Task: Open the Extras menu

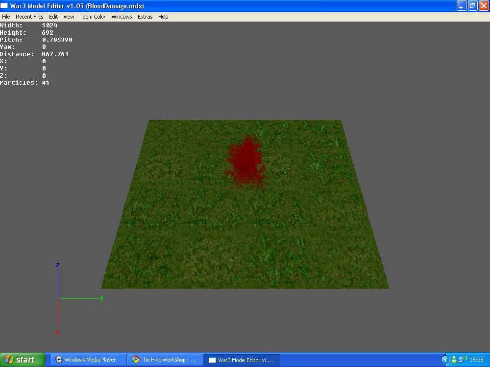Action: click(x=145, y=17)
